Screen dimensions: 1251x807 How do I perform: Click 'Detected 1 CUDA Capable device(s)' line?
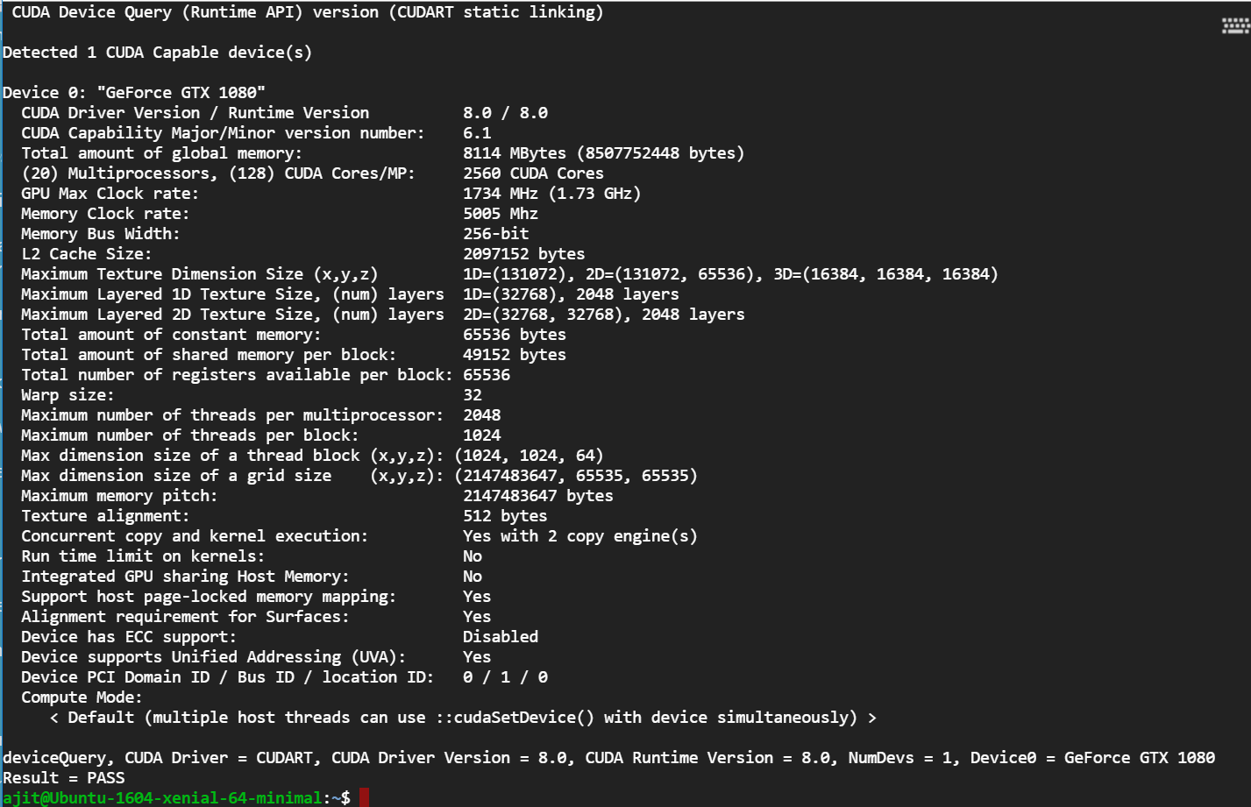coord(158,52)
